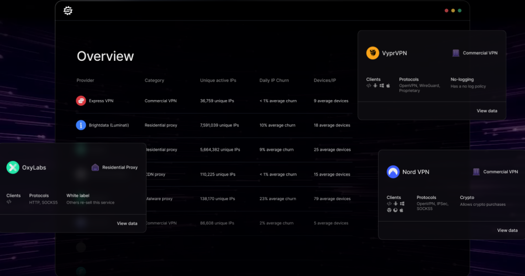Click the Windows client icon in the VyprVPN card

[381, 85]
